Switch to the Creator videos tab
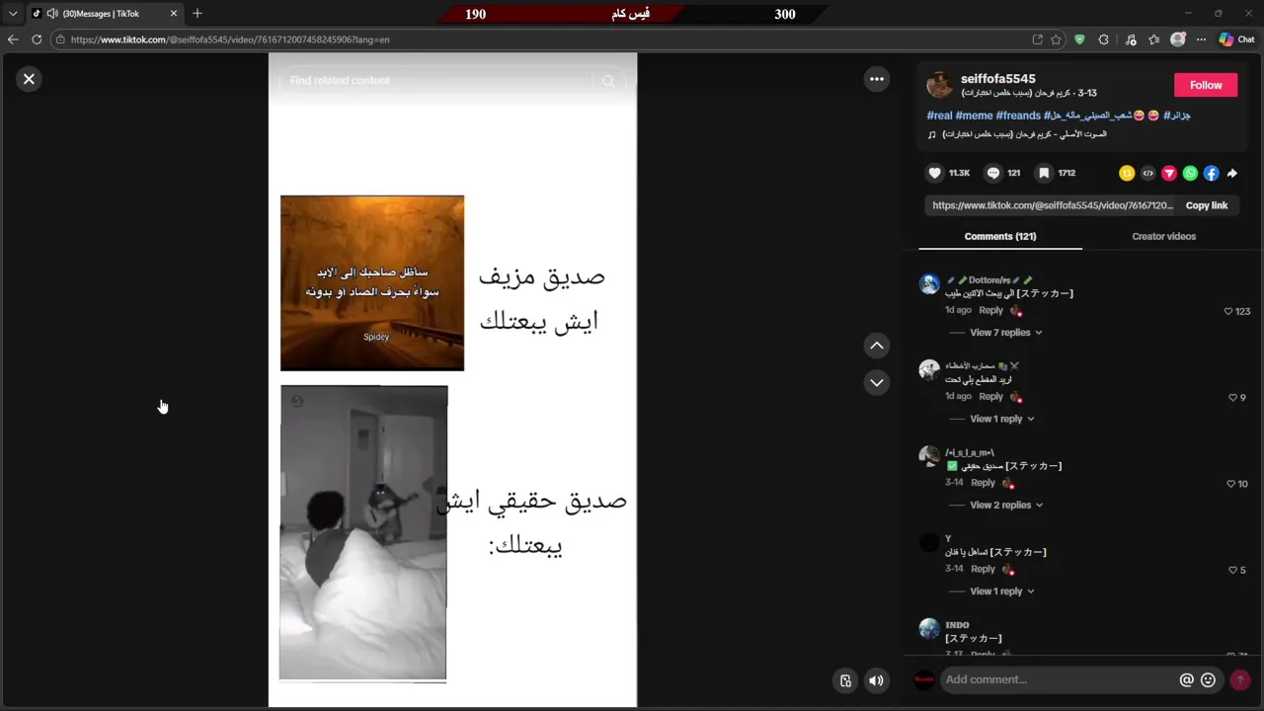This screenshot has height=711, width=1264. [1163, 237]
